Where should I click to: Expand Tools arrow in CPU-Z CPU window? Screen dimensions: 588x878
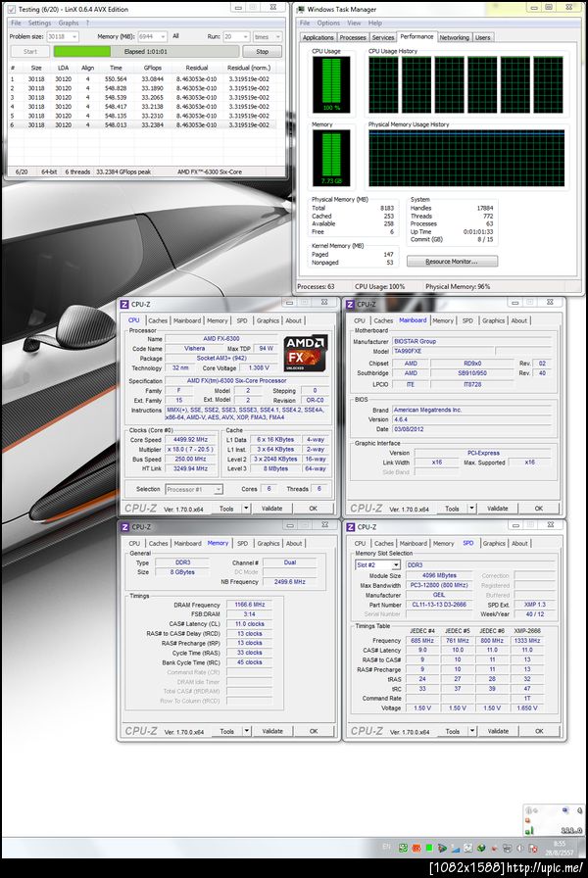[246, 509]
